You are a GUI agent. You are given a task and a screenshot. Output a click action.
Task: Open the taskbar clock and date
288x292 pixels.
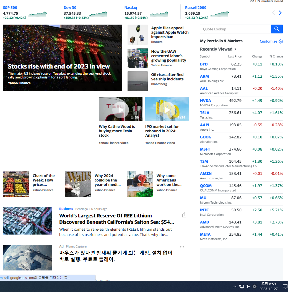click(x=268, y=286)
